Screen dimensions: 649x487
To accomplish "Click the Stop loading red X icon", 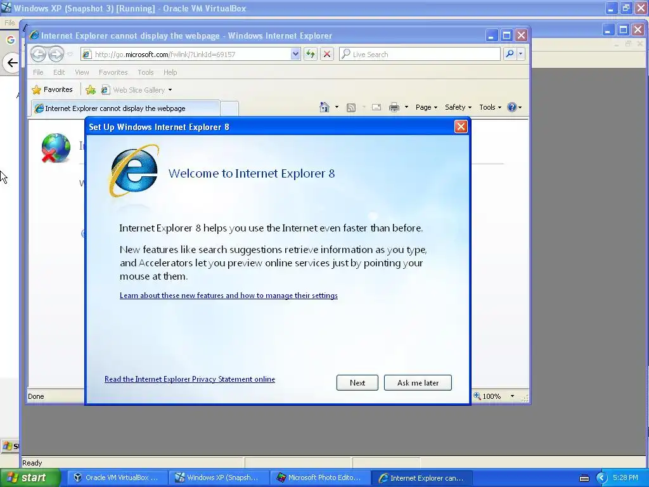I will click(x=327, y=55).
